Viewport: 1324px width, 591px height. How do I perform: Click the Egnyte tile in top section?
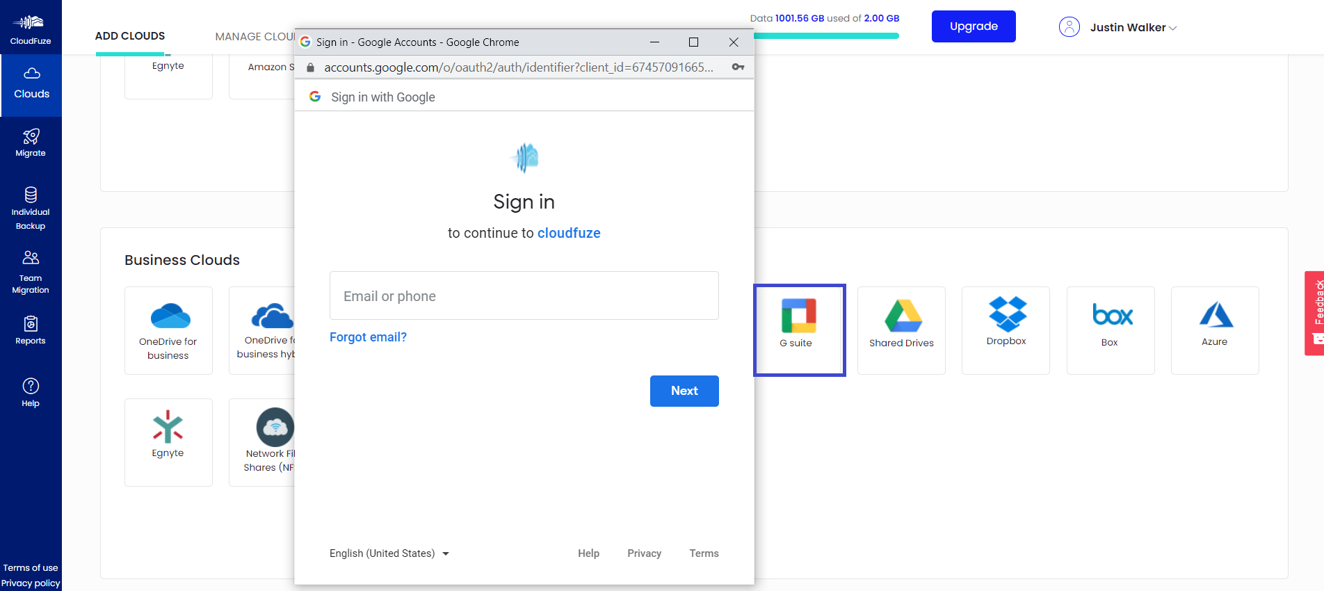pos(168,76)
